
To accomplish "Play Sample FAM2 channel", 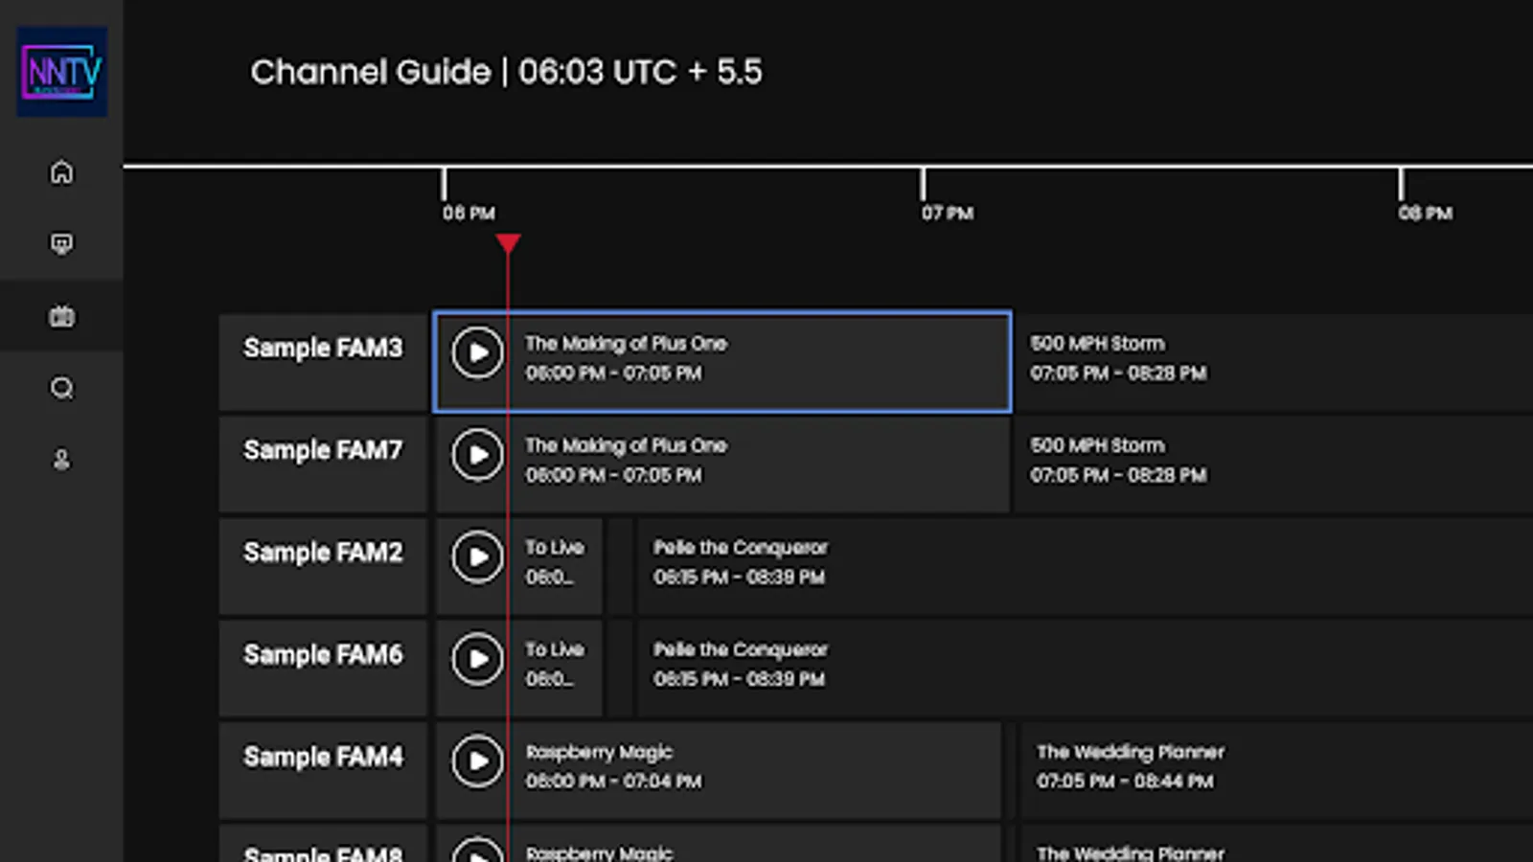I will [x=477, y=557].
